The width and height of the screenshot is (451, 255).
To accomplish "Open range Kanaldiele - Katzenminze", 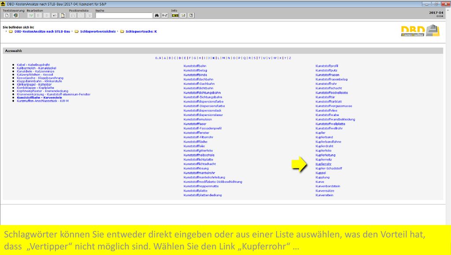I will pyautogui.click(x=36, y=72).
